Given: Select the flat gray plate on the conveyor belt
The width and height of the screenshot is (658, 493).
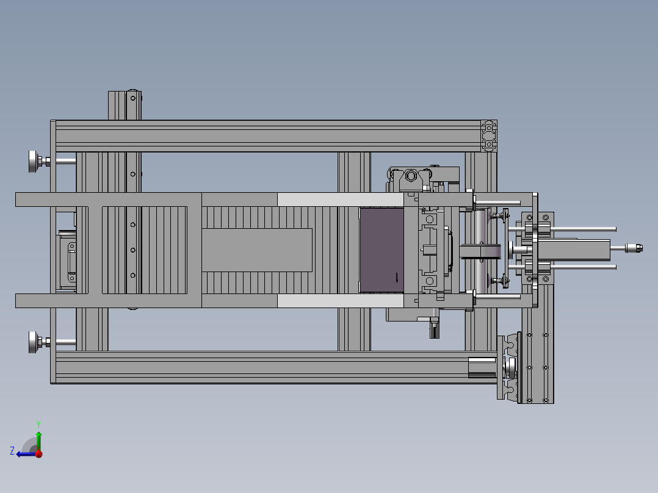Looking at the screenshot, I should (x=257, y=250).
